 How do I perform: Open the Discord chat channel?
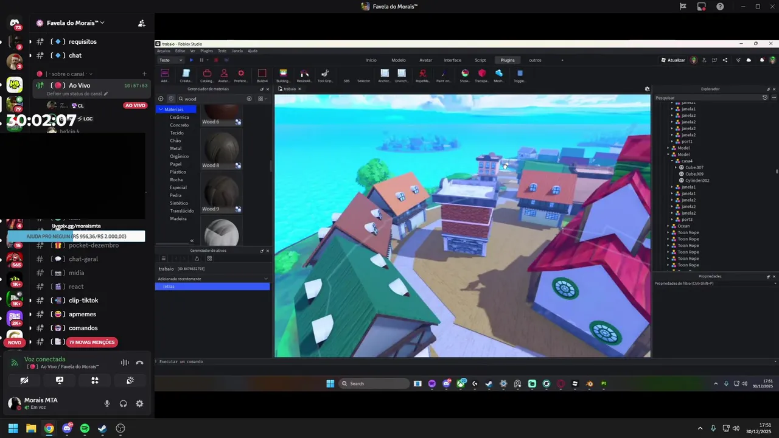[x=75, y=55]
